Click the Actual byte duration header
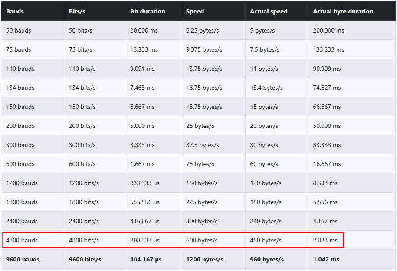The height and width of the screenshot is (271, 397). (343, 11)
